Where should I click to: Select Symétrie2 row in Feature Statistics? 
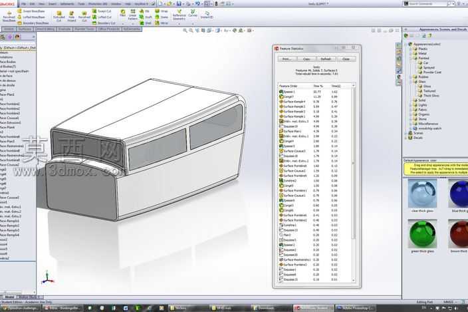314,181
